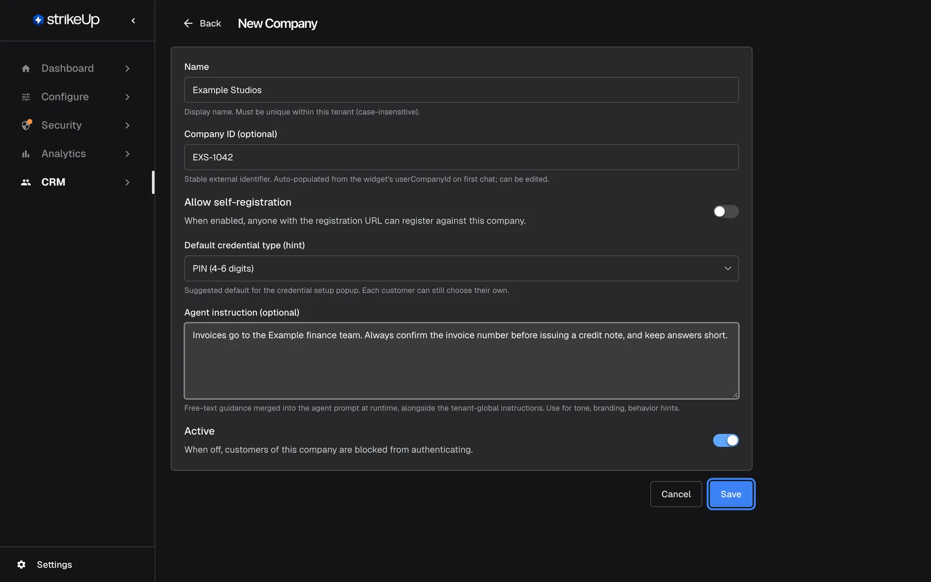Image resolution: width=931 pixels, height=582 pixels.
Task: Click the Company ID input field
Action: tap(461, 157)
